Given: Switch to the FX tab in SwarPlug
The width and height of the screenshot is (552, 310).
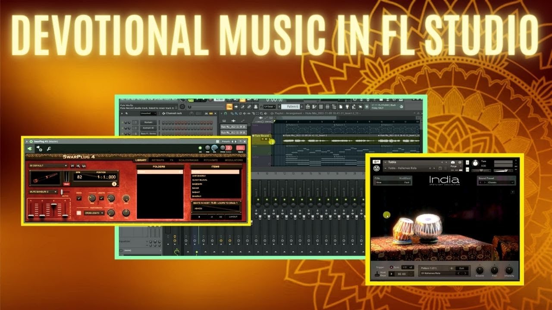Looking at the screenshot, I should pyautogui.click(x=171, y=160).
